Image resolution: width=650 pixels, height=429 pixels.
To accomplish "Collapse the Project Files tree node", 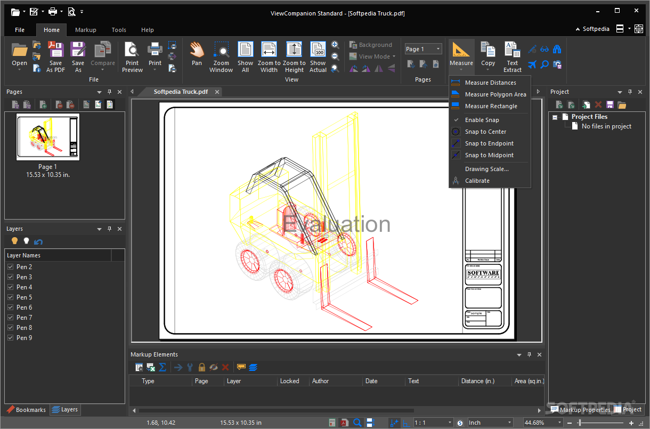I will [x=555, y=117].
